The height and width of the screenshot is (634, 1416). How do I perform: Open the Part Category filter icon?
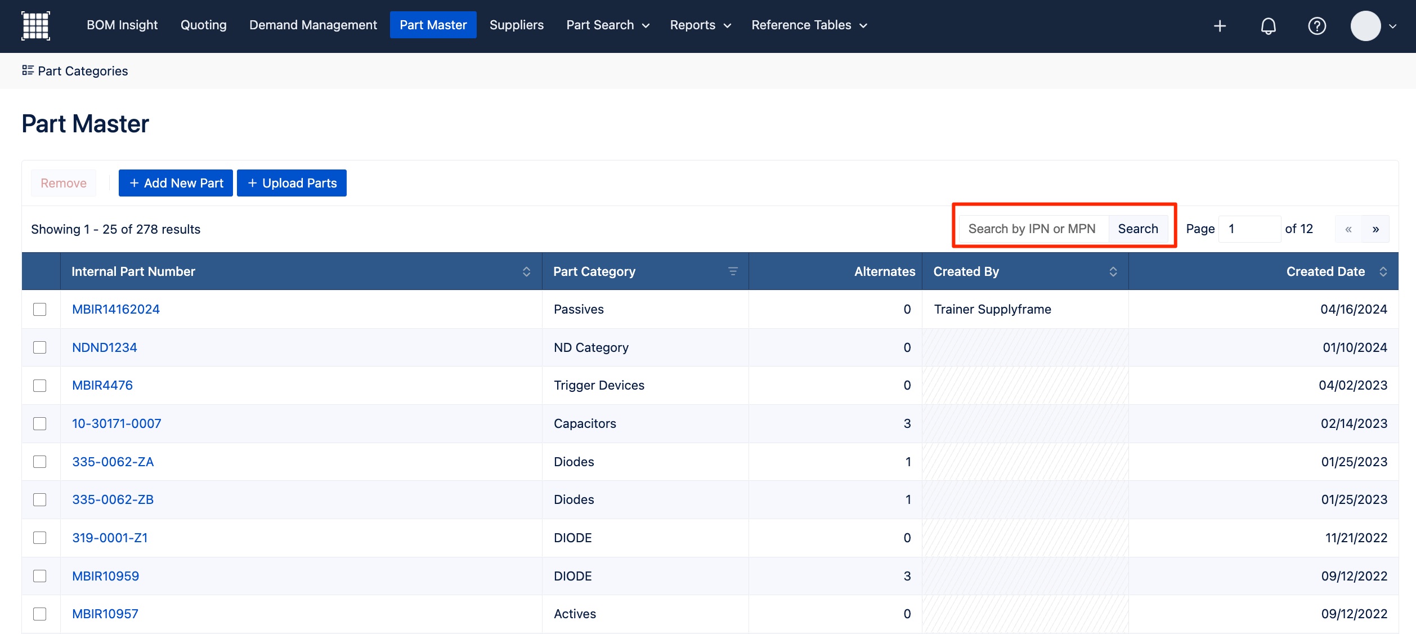click(x=733, y=271)
